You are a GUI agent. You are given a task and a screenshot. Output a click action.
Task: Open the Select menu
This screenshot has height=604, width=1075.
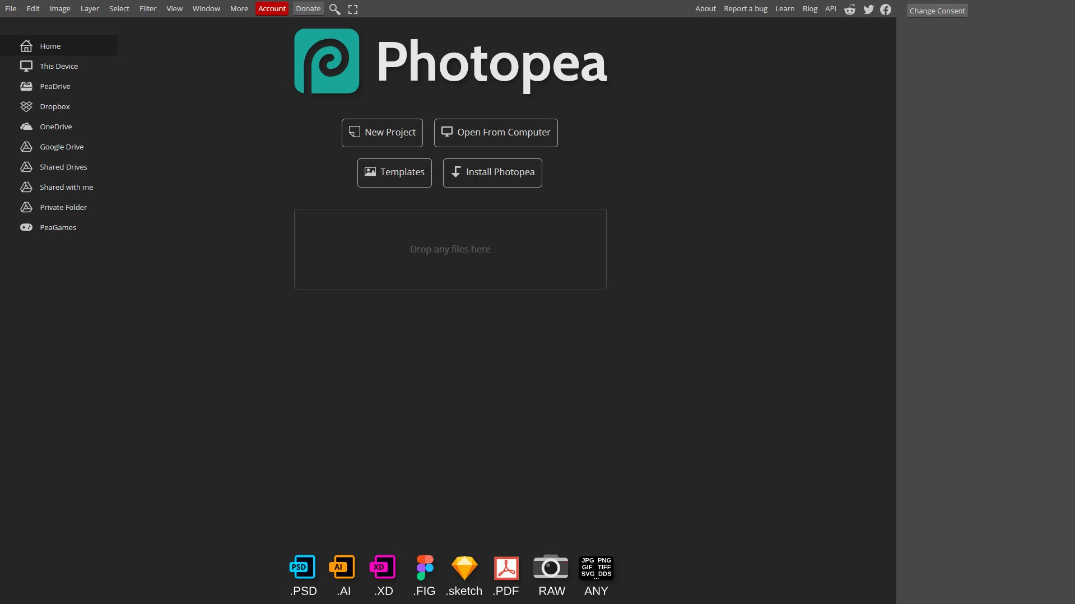click(x=119, y=8)
